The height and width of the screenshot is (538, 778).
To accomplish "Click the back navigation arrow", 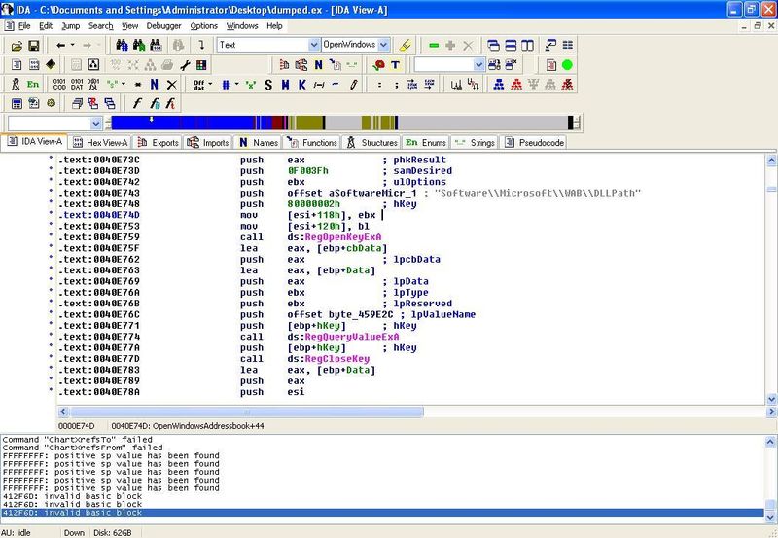I will coord(60,45).
